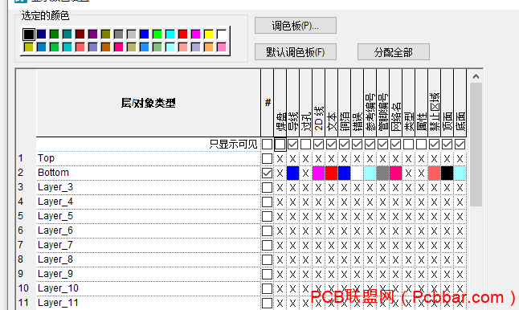Toggle 只显示可见 checkbox under 焊盘 column
This screenshot has width=519, height=310.
(280, 145)
